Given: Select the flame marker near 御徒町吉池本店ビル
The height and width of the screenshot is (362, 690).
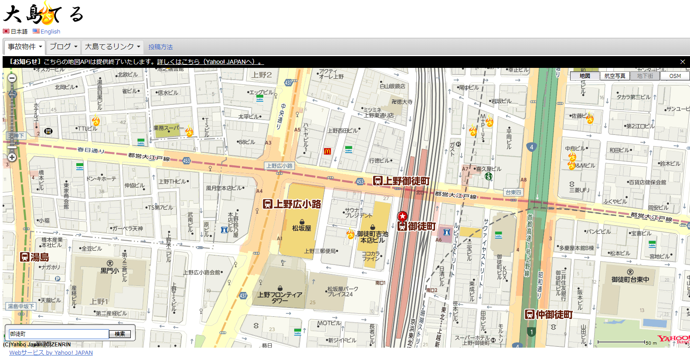Looking at the screenshot, I should coord(350,234).
